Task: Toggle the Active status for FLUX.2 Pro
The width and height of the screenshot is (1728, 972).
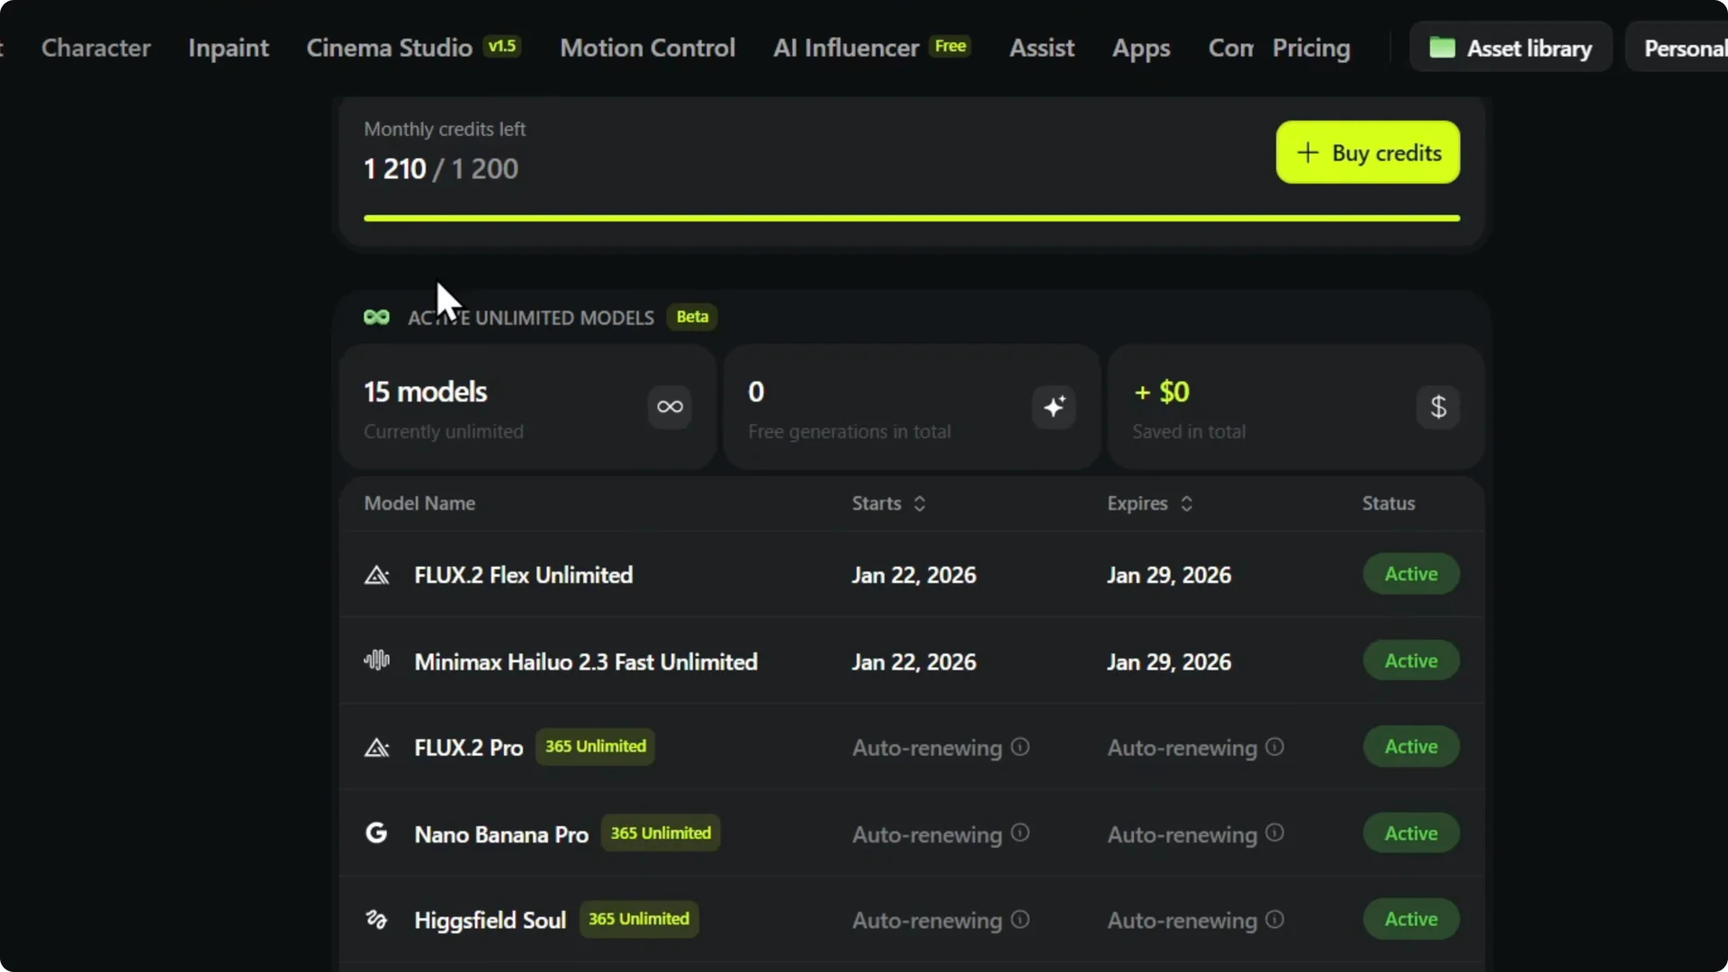Action: [x=1410, y=746]
